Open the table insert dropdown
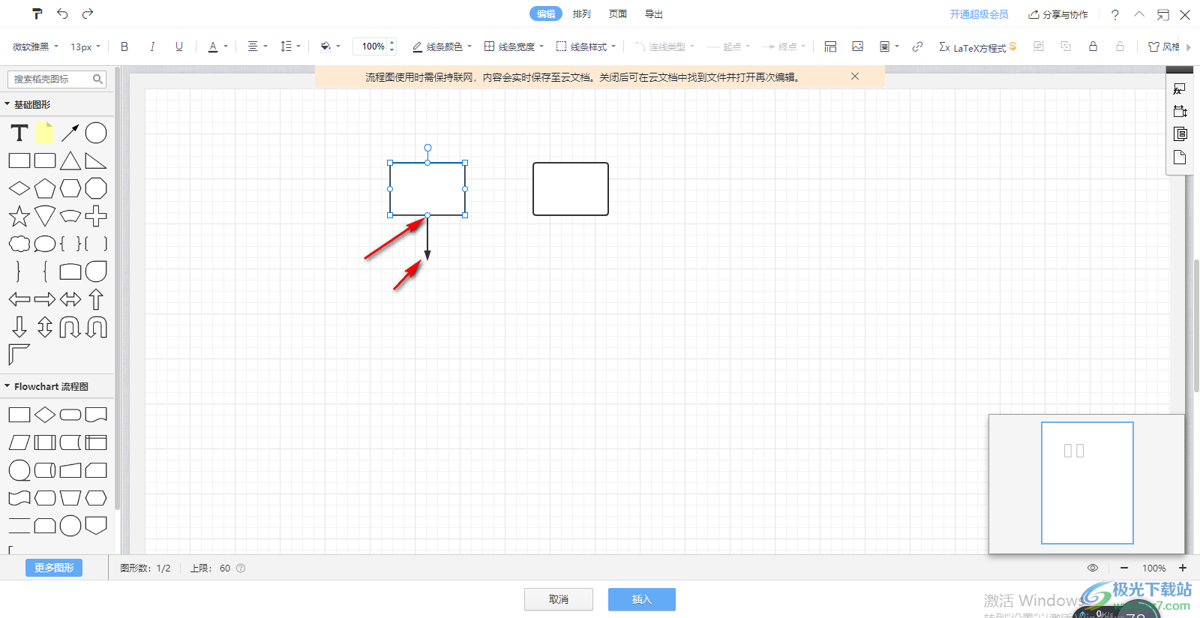Image resolution: width=1200 pixels, height=618 pixels. pyautogui.click(x=889, y=46)
